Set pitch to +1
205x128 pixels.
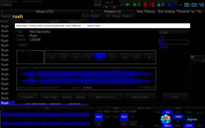[112, 57]
